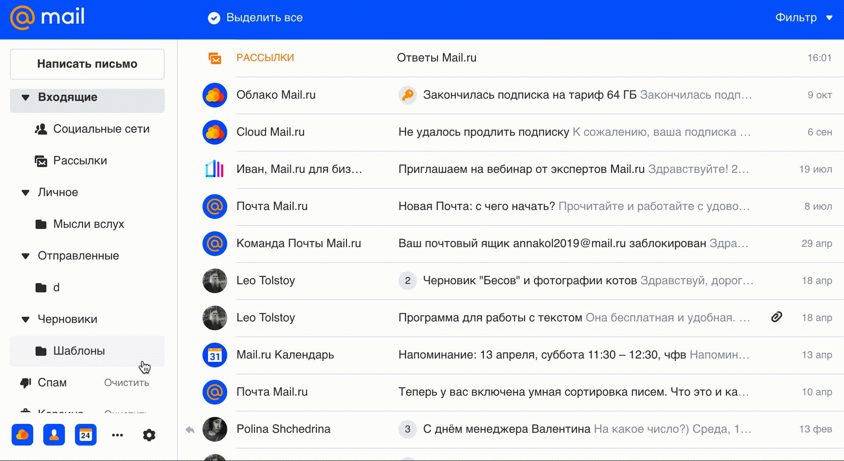Image resolution: width=844 pixels, height=461 pixels.
Task: Click Написать письмо button
Action: coord(87,64)
